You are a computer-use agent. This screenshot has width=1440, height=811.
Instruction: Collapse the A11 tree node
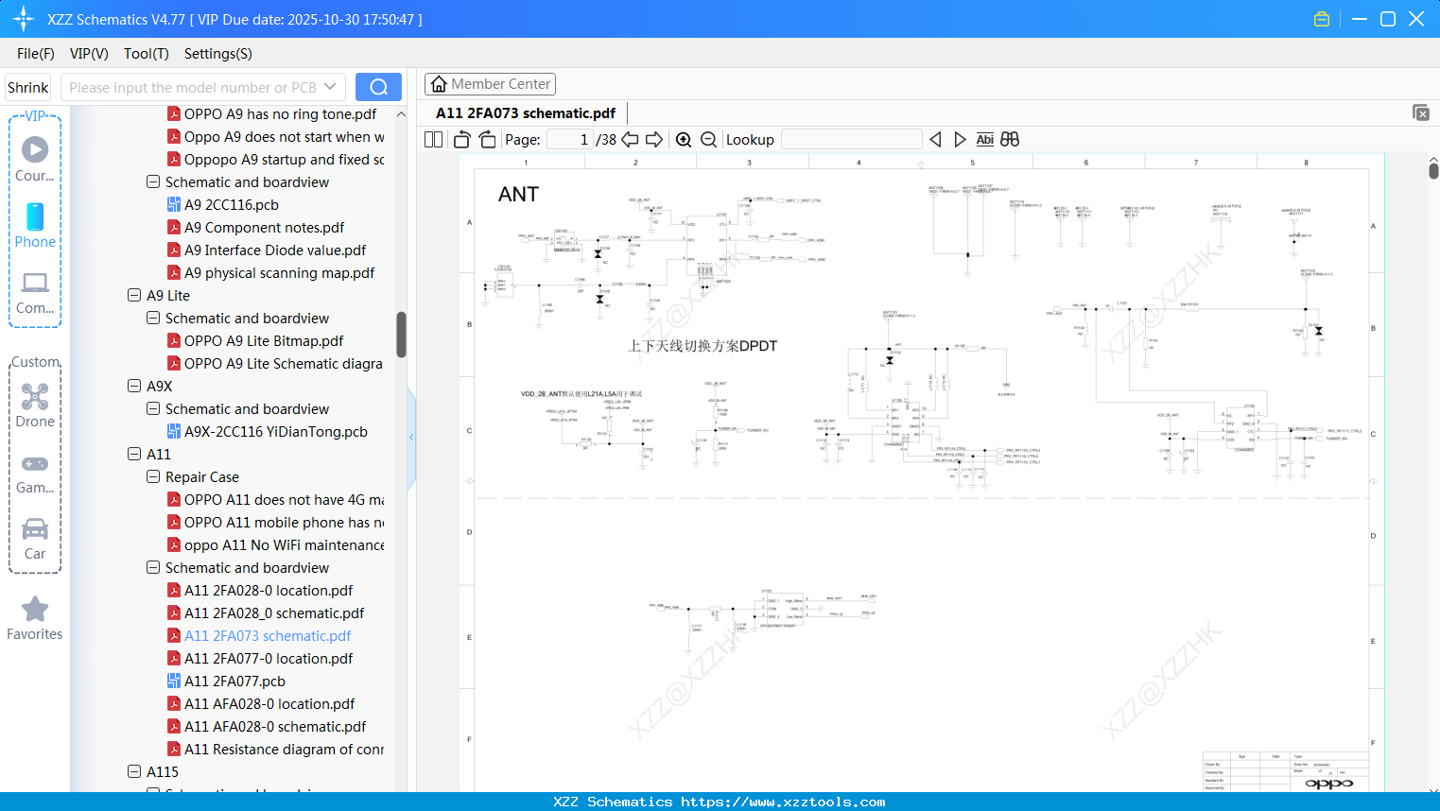[134, 455]
